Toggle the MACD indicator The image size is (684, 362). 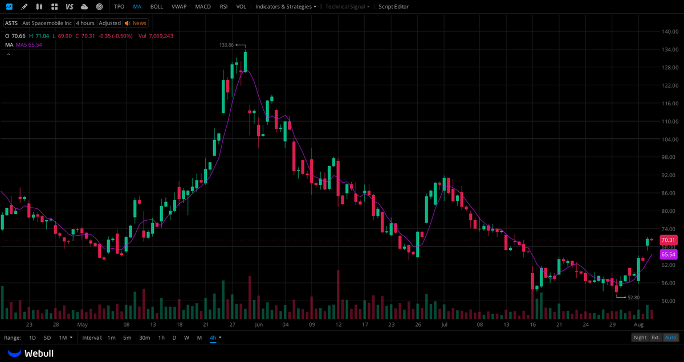(203, 7)
